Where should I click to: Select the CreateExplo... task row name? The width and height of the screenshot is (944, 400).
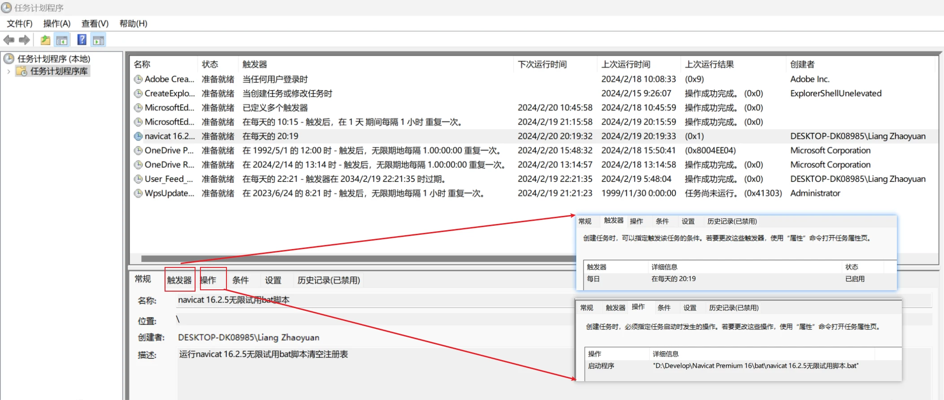click(170, 94)
